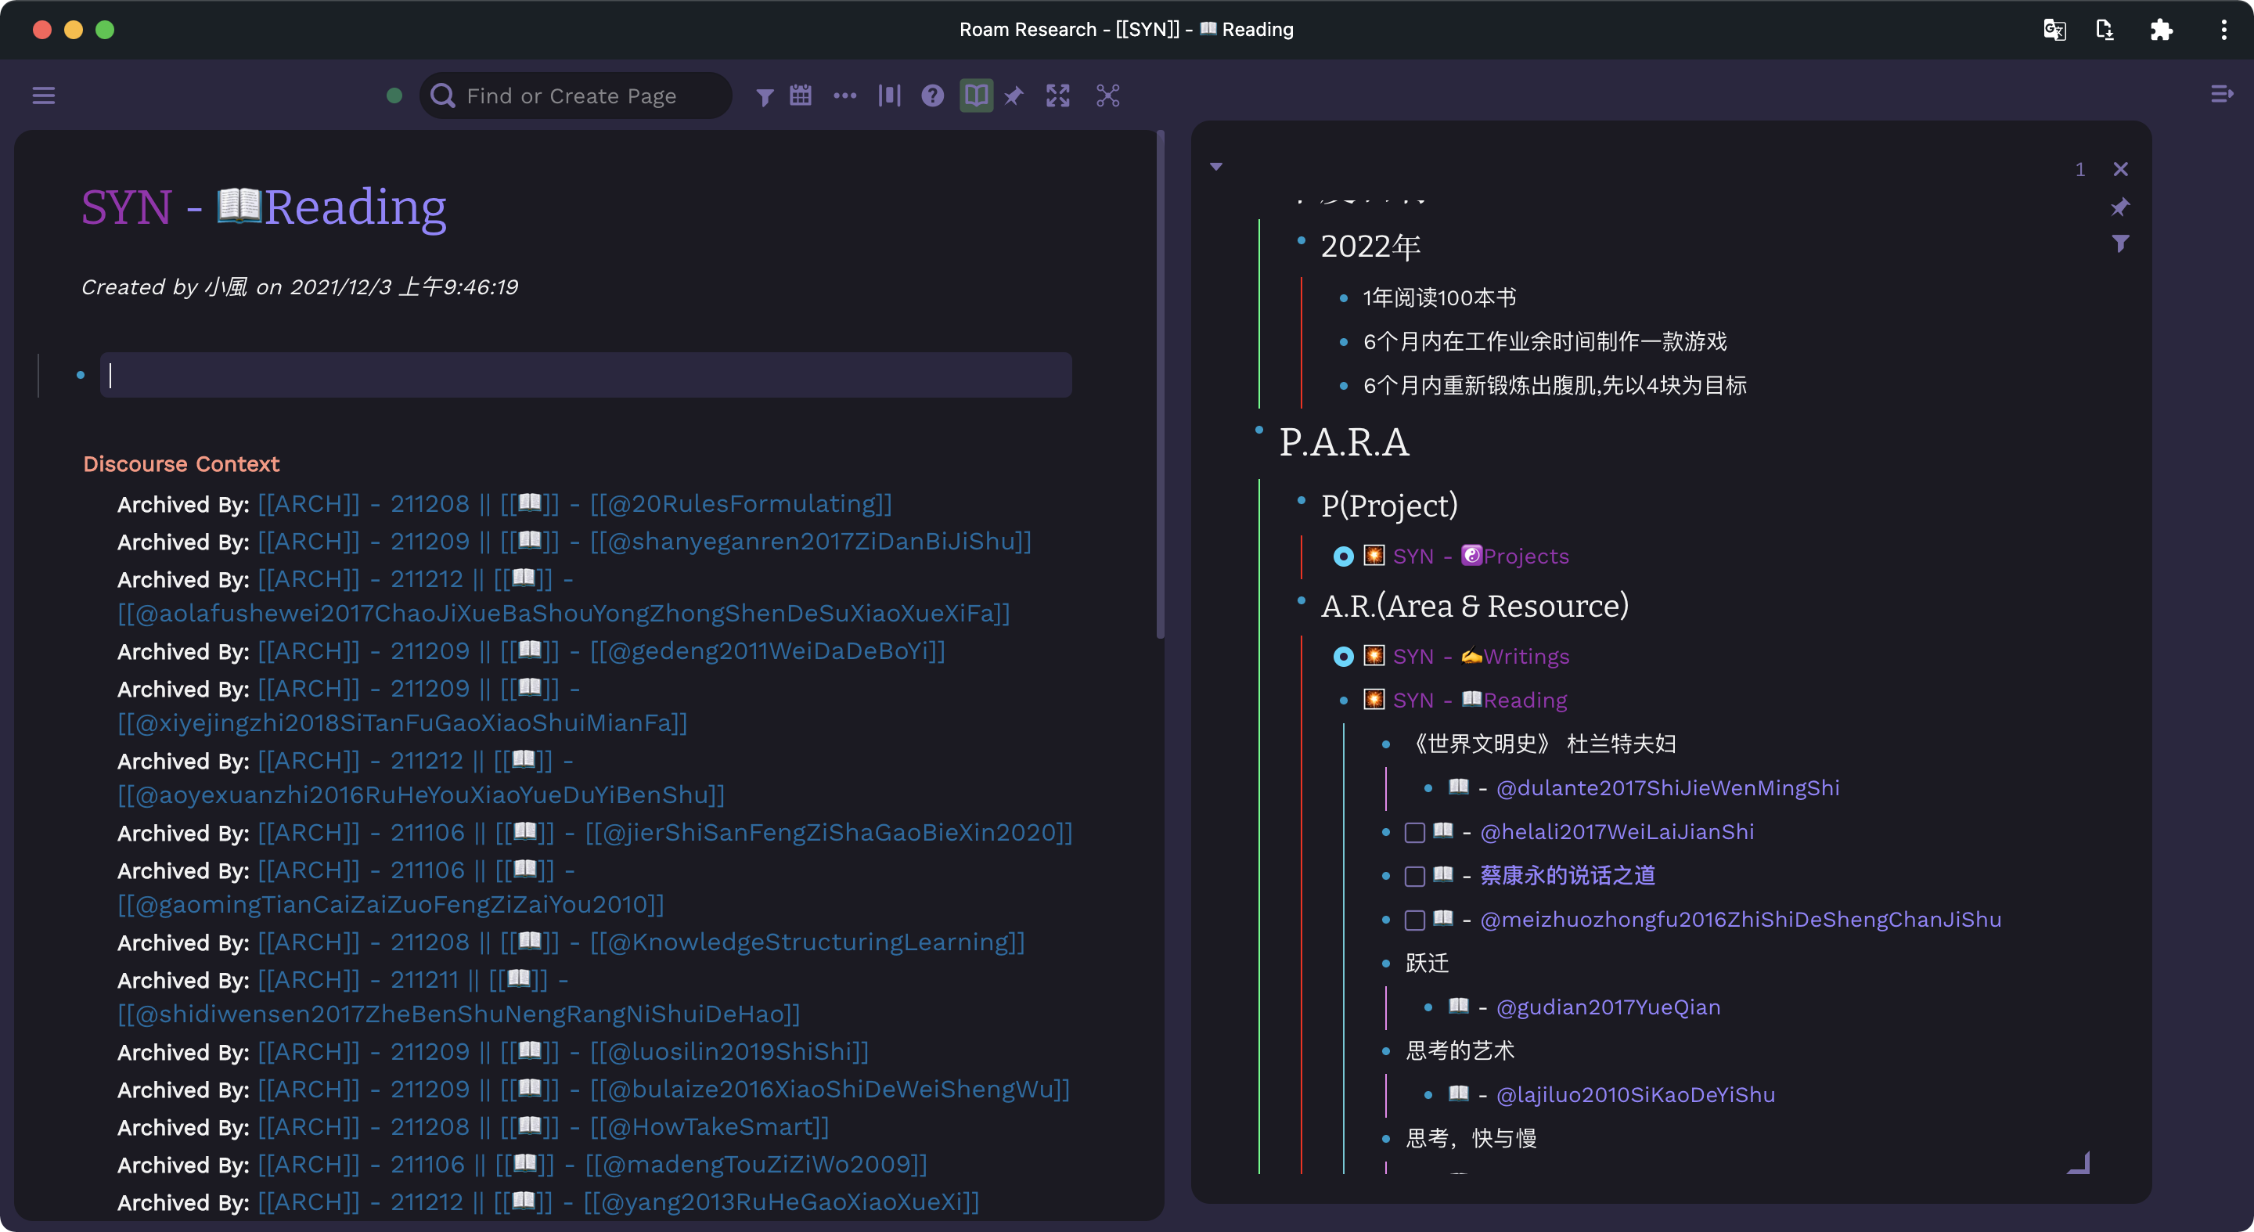Open the calendar date picker icon
The width and height of the screenshot is (2254, 1232).
tap(801, 95)
